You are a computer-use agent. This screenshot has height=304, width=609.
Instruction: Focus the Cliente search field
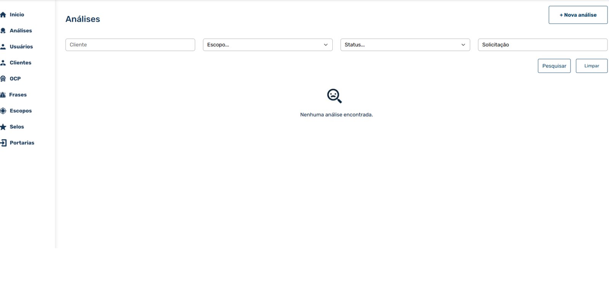pyautogui.click(x=130, y=45)
